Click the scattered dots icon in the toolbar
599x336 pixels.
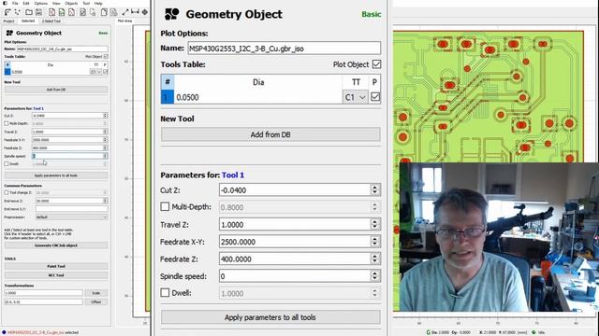(17, 12)
